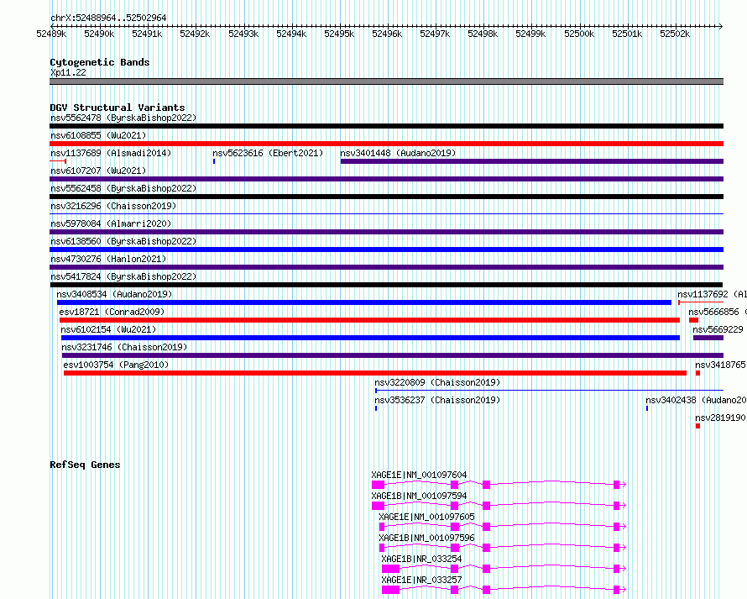
Task: Click first exon of XAGE1E NM_001097604 transcript
Action: [379, 485]
